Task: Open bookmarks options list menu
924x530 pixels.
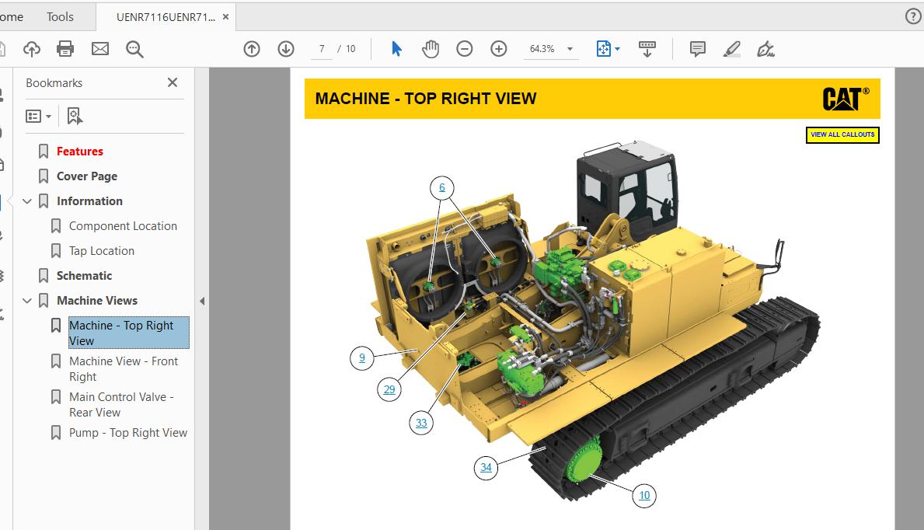Action: click(x=38, y=116)
